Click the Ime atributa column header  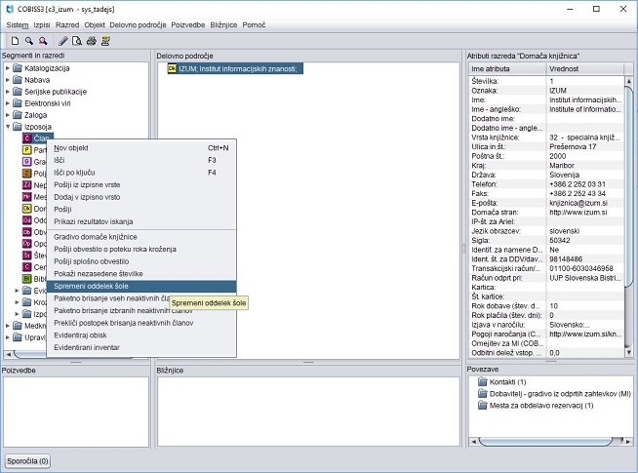click(x=507, y=68)
